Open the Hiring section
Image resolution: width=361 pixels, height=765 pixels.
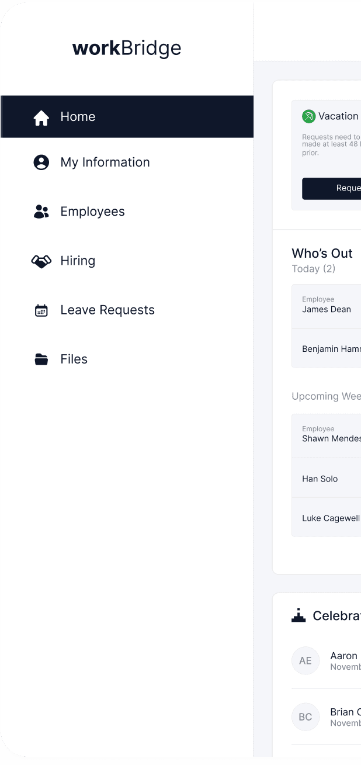point(78,261)
